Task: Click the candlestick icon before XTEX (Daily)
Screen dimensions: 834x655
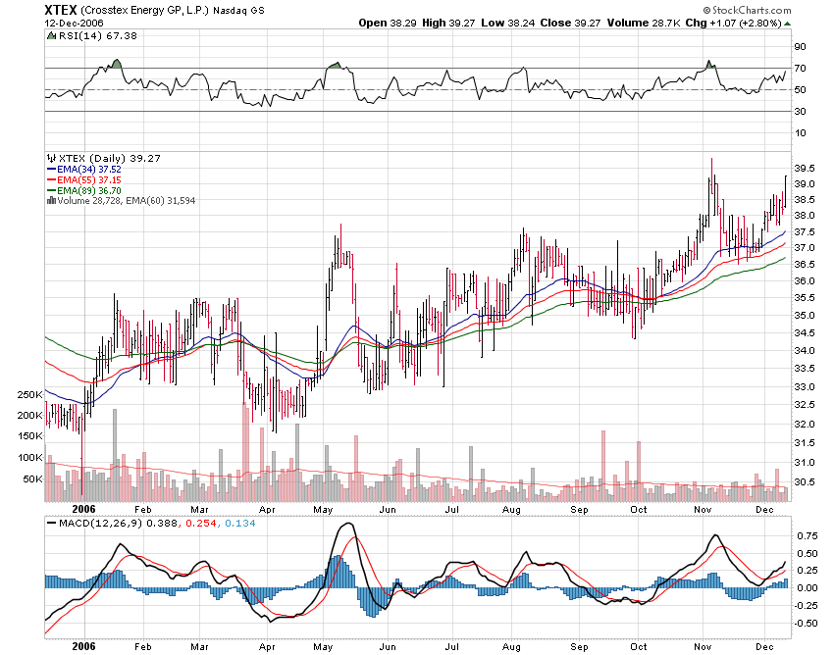Action: pyautogui.click(x=51, y=158)
